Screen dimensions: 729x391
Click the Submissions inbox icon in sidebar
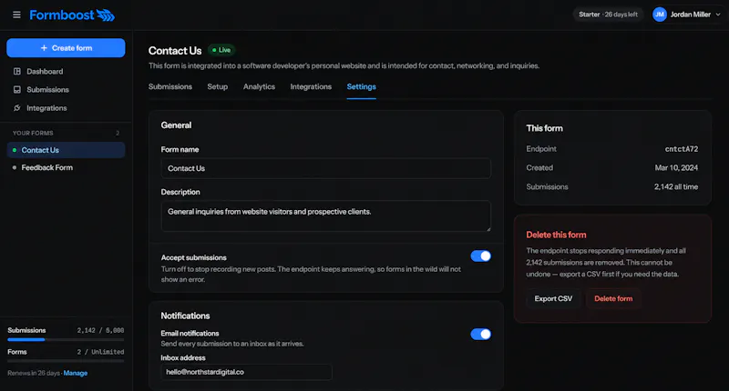click(17, 89)
